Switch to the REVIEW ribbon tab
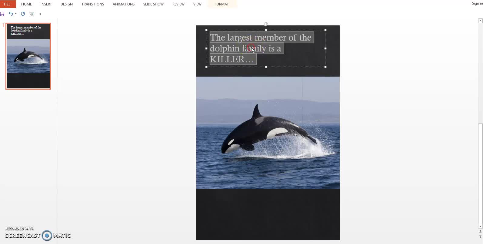483x244 pixels. (x=178, y=4)
